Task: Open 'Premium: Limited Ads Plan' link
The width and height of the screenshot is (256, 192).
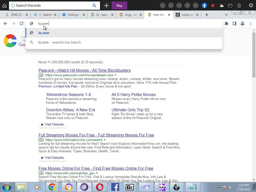Action: (58, 86)
